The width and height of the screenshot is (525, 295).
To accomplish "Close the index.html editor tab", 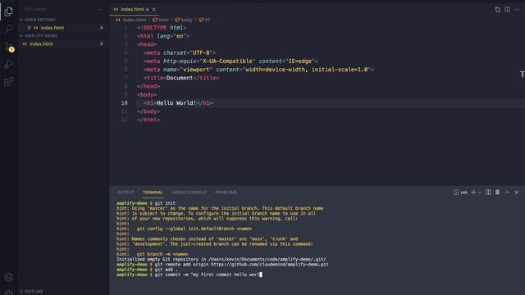I will pyautogui.click(x=154, y=9).
